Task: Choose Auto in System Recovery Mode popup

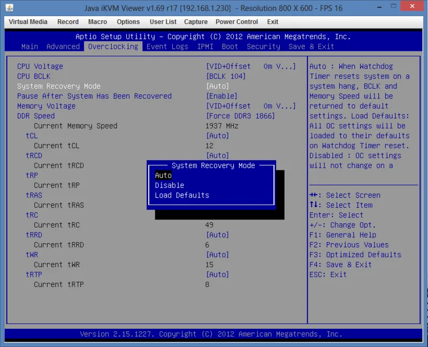Action: (163, 176)
